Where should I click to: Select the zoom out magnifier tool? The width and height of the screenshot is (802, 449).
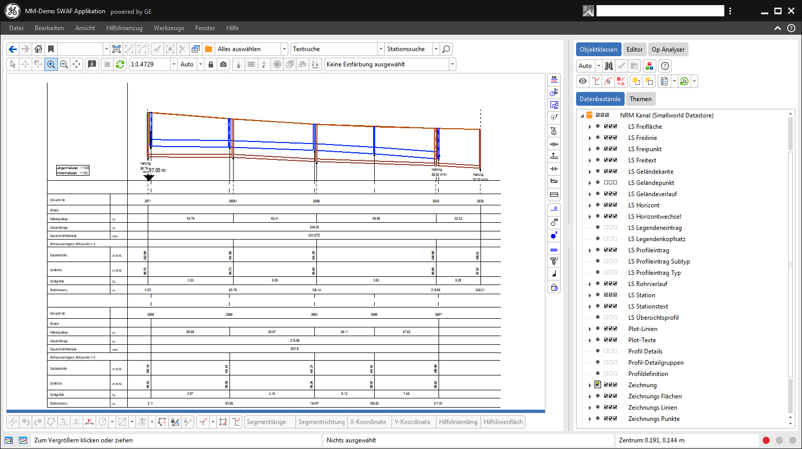coord(64,64)
